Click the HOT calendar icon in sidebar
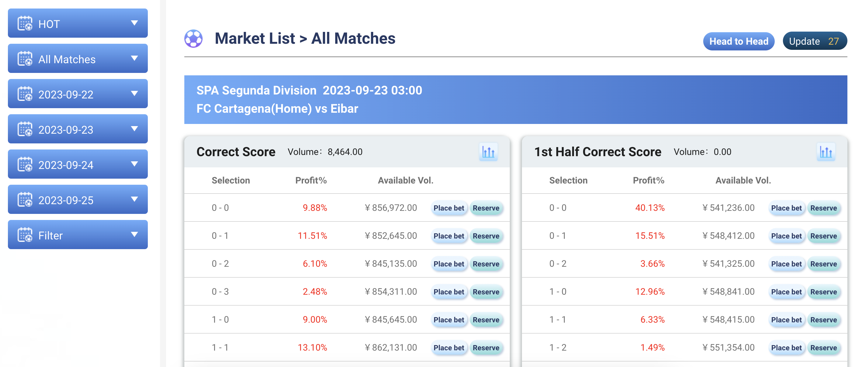Viewport: 862px width, 367px height. point(25,23)
